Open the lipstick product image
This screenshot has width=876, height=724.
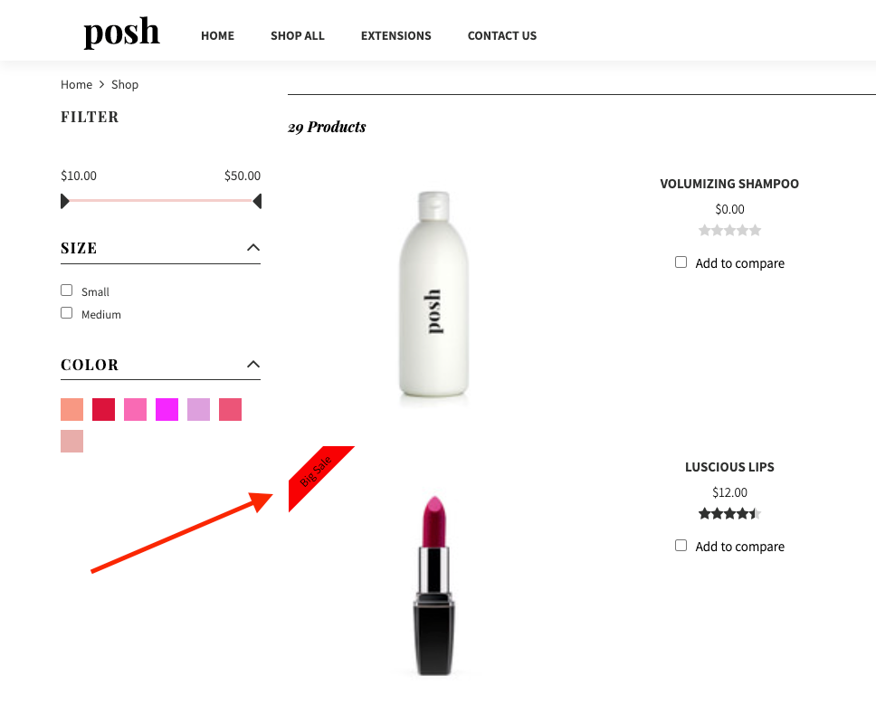434,586
